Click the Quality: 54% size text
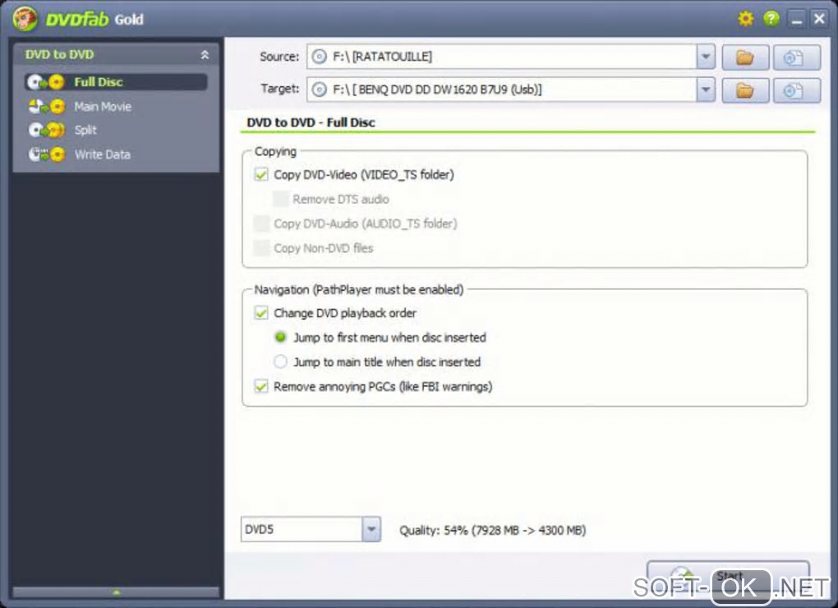The height and width of the screenshot is (608, 838). (493, 531)
